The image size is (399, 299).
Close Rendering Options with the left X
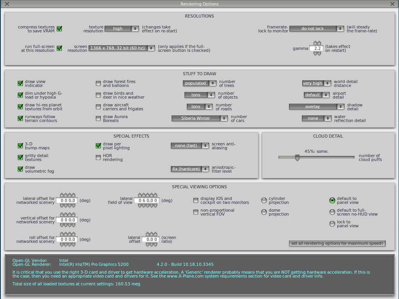coord(7,4)
